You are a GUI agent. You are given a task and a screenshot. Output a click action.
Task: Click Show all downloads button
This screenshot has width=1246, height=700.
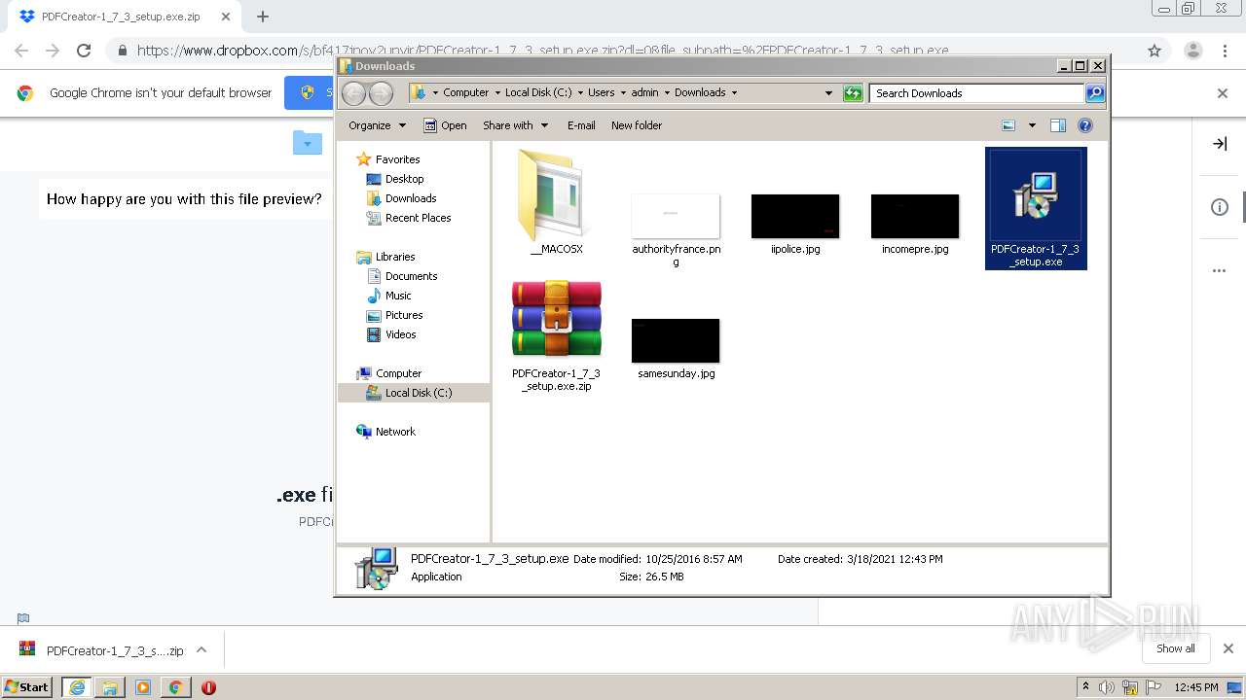point(1176,648)
